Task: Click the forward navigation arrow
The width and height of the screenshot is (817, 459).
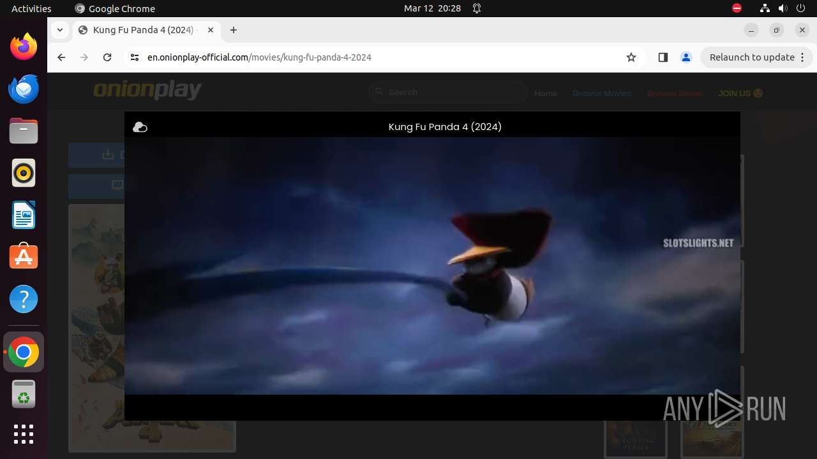Action: pos(84,57)
